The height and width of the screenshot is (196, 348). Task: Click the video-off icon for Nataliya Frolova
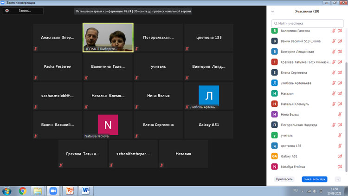point(340,167)
